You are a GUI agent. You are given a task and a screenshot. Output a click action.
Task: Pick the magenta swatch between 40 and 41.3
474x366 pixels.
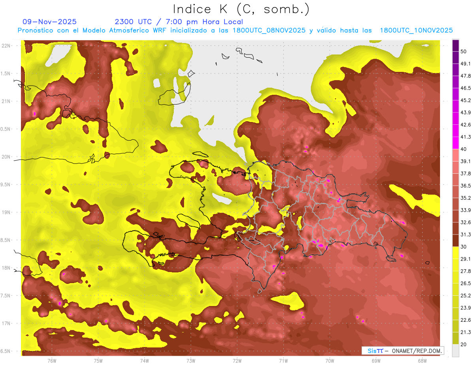tap(456, 143)
